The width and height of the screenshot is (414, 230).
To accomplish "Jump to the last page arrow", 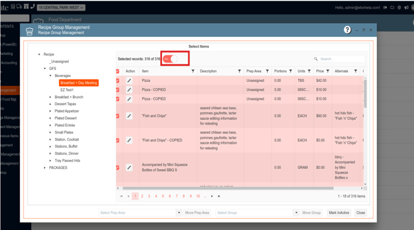I will click(x=219, y=196).
